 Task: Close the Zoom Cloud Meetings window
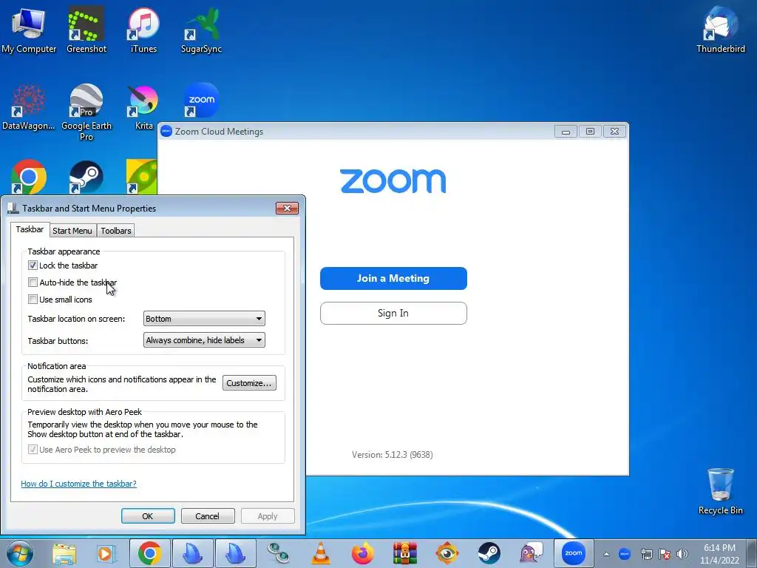614,132
